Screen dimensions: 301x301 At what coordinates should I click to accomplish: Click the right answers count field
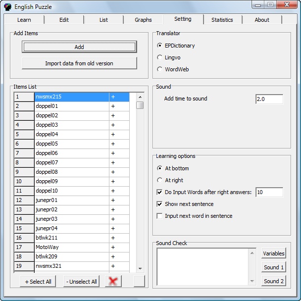(269, 192)
